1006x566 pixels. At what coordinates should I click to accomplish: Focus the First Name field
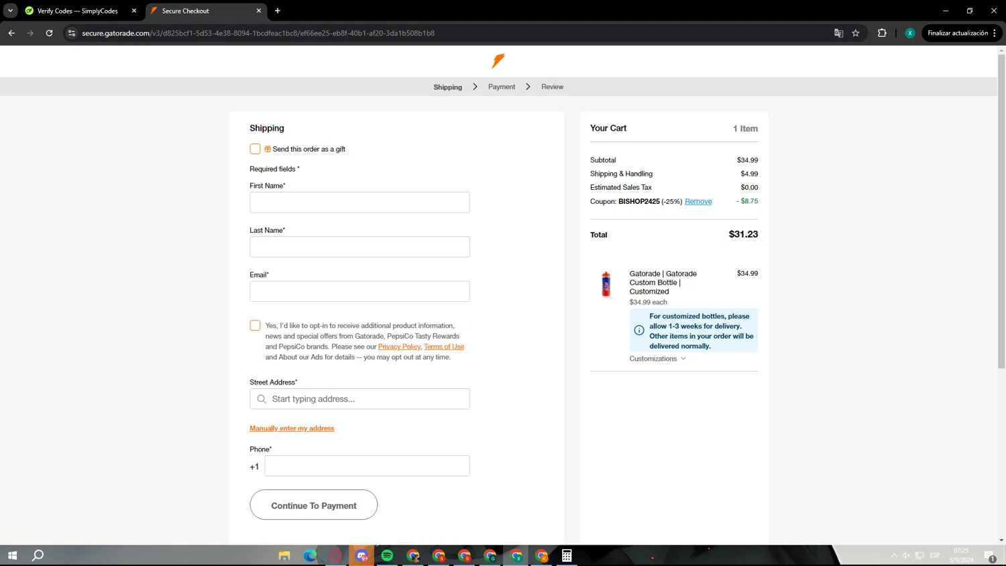pyautogui.click(x=359, y=203)
